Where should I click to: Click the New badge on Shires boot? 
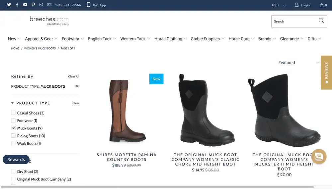click(156, 79)
